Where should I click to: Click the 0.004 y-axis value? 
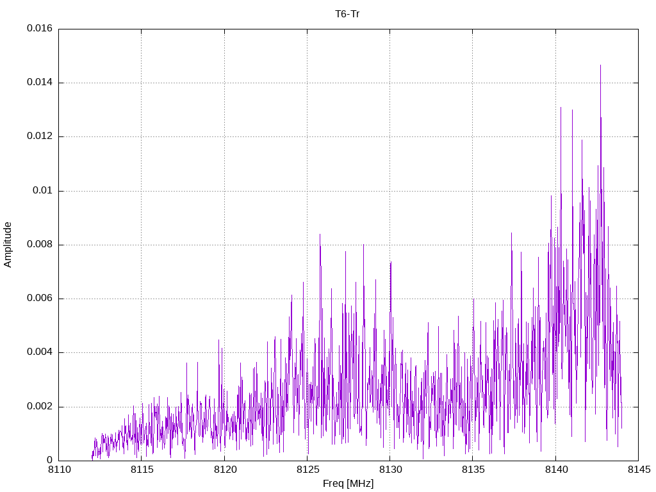[40, 353]
